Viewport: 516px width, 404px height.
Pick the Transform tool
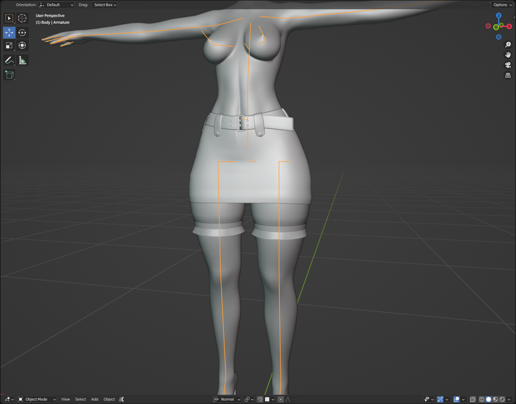click(22, 45)
